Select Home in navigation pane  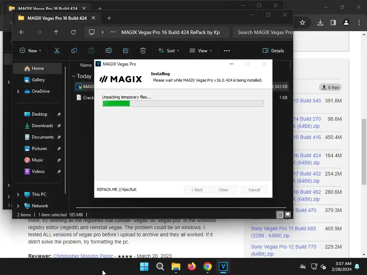tap(37, 68)
